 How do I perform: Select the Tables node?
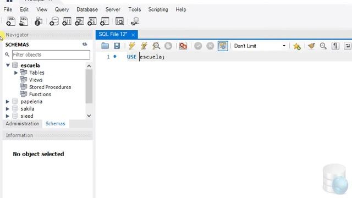(37, 73)
